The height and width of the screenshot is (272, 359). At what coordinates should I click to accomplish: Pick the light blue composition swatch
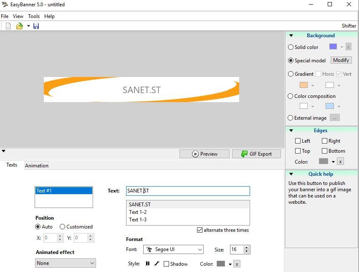330,106
